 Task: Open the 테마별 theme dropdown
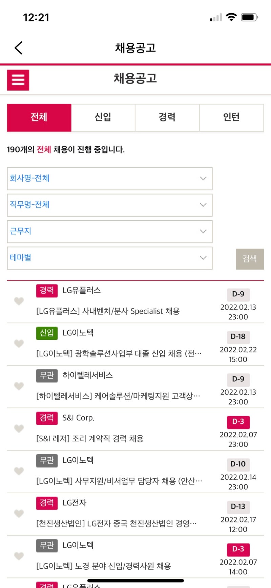(x=109, y=258)
